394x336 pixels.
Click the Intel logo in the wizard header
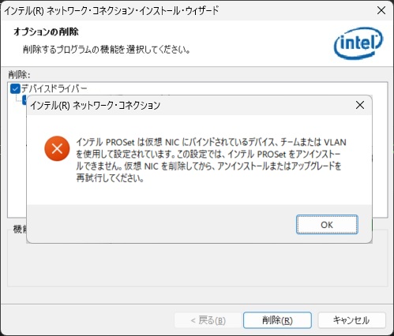coord(358,43)
